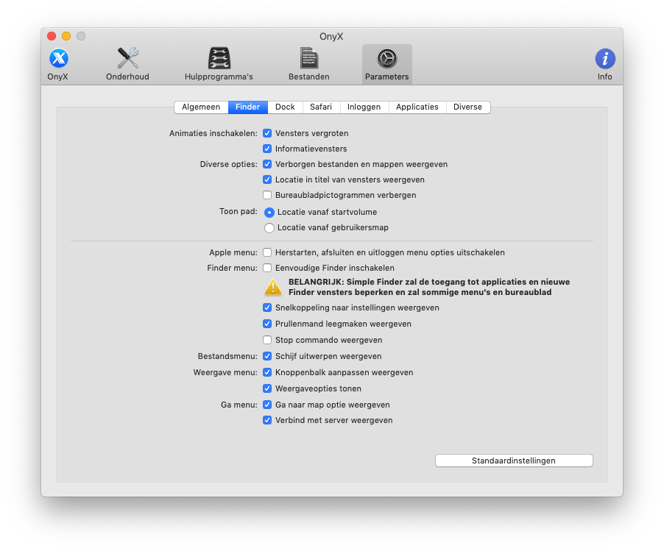
Task: Click the yellow warning triangle icon
Action: [273, 287]
